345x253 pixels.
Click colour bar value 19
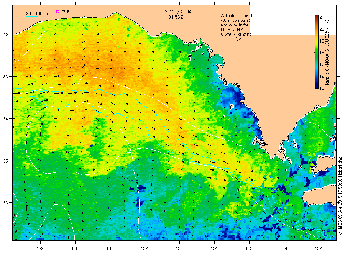(x=322, y=41)
